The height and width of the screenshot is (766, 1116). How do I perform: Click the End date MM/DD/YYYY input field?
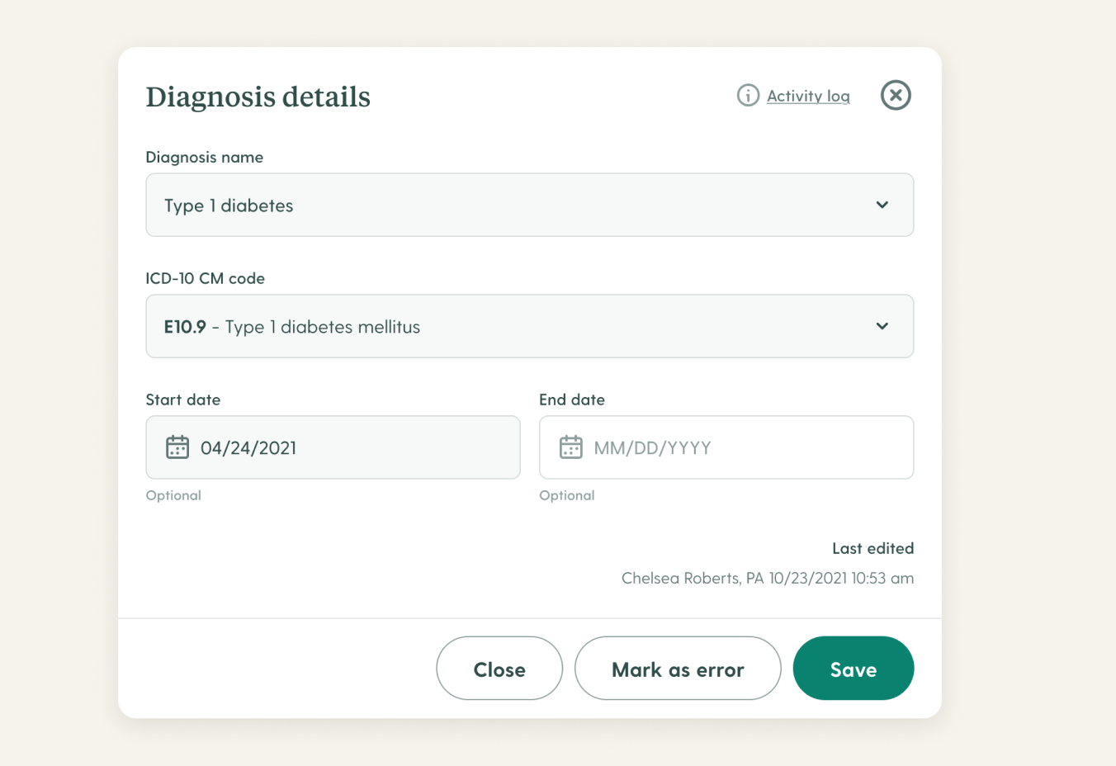pyautogui.click(x=726, y=447)
